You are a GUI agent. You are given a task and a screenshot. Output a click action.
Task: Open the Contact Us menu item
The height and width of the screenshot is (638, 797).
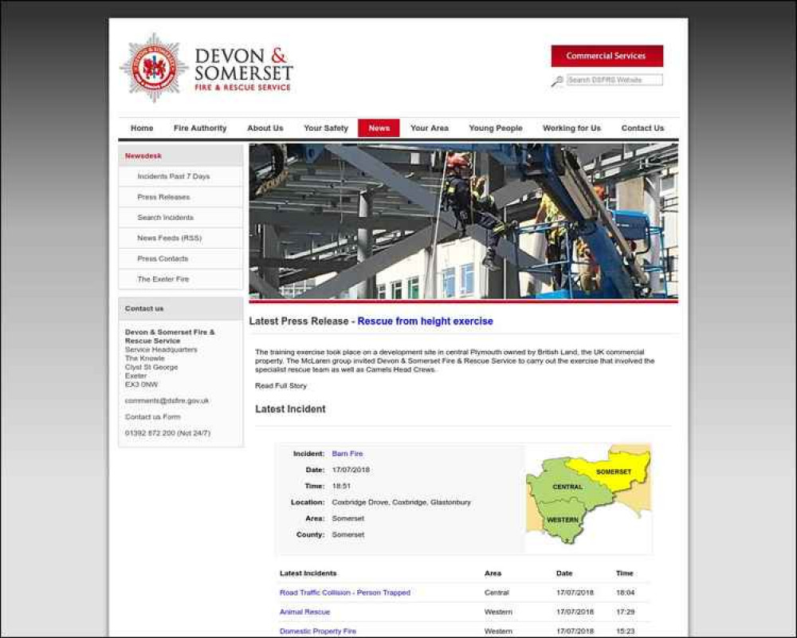click(x=642, y=128)
